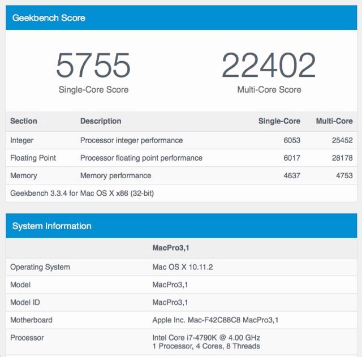Click the 'Single-Core Score' caption
The image size is (362, 357).
93,89
